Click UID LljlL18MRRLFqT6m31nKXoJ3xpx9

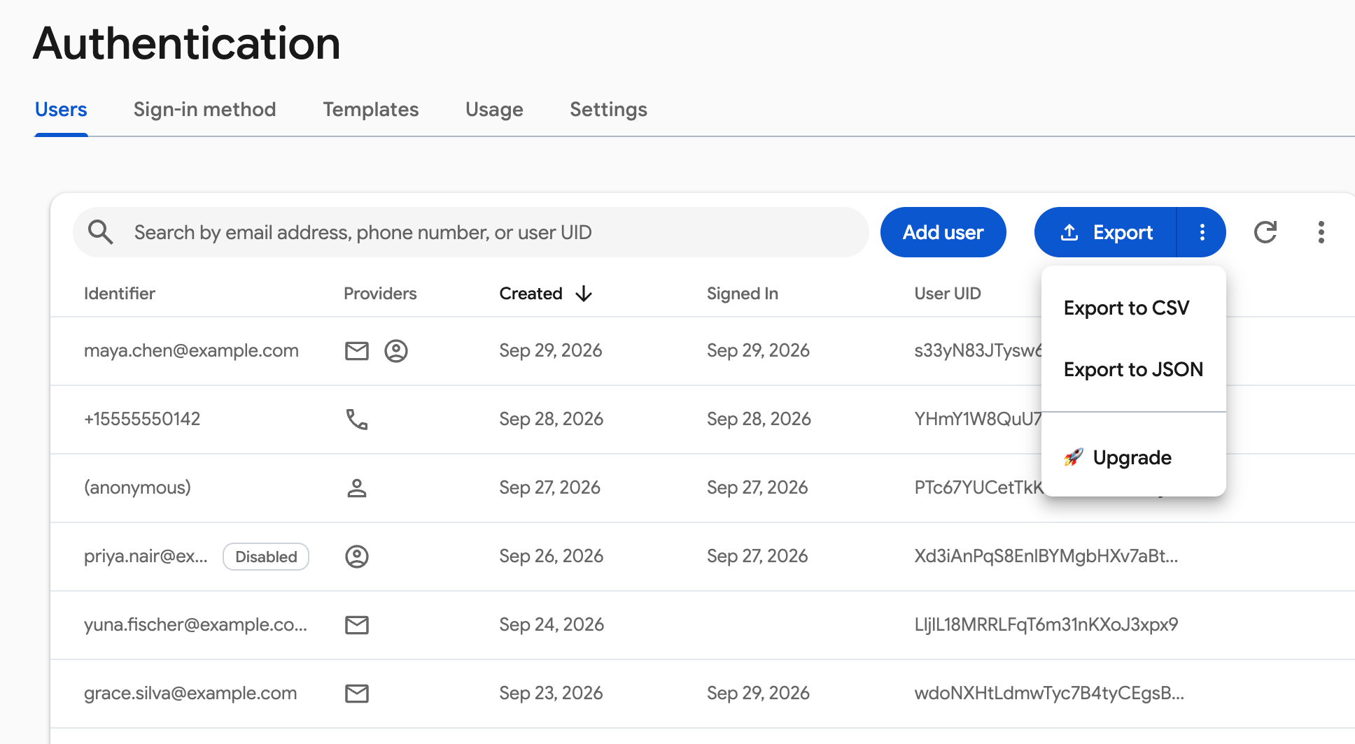1046,624
